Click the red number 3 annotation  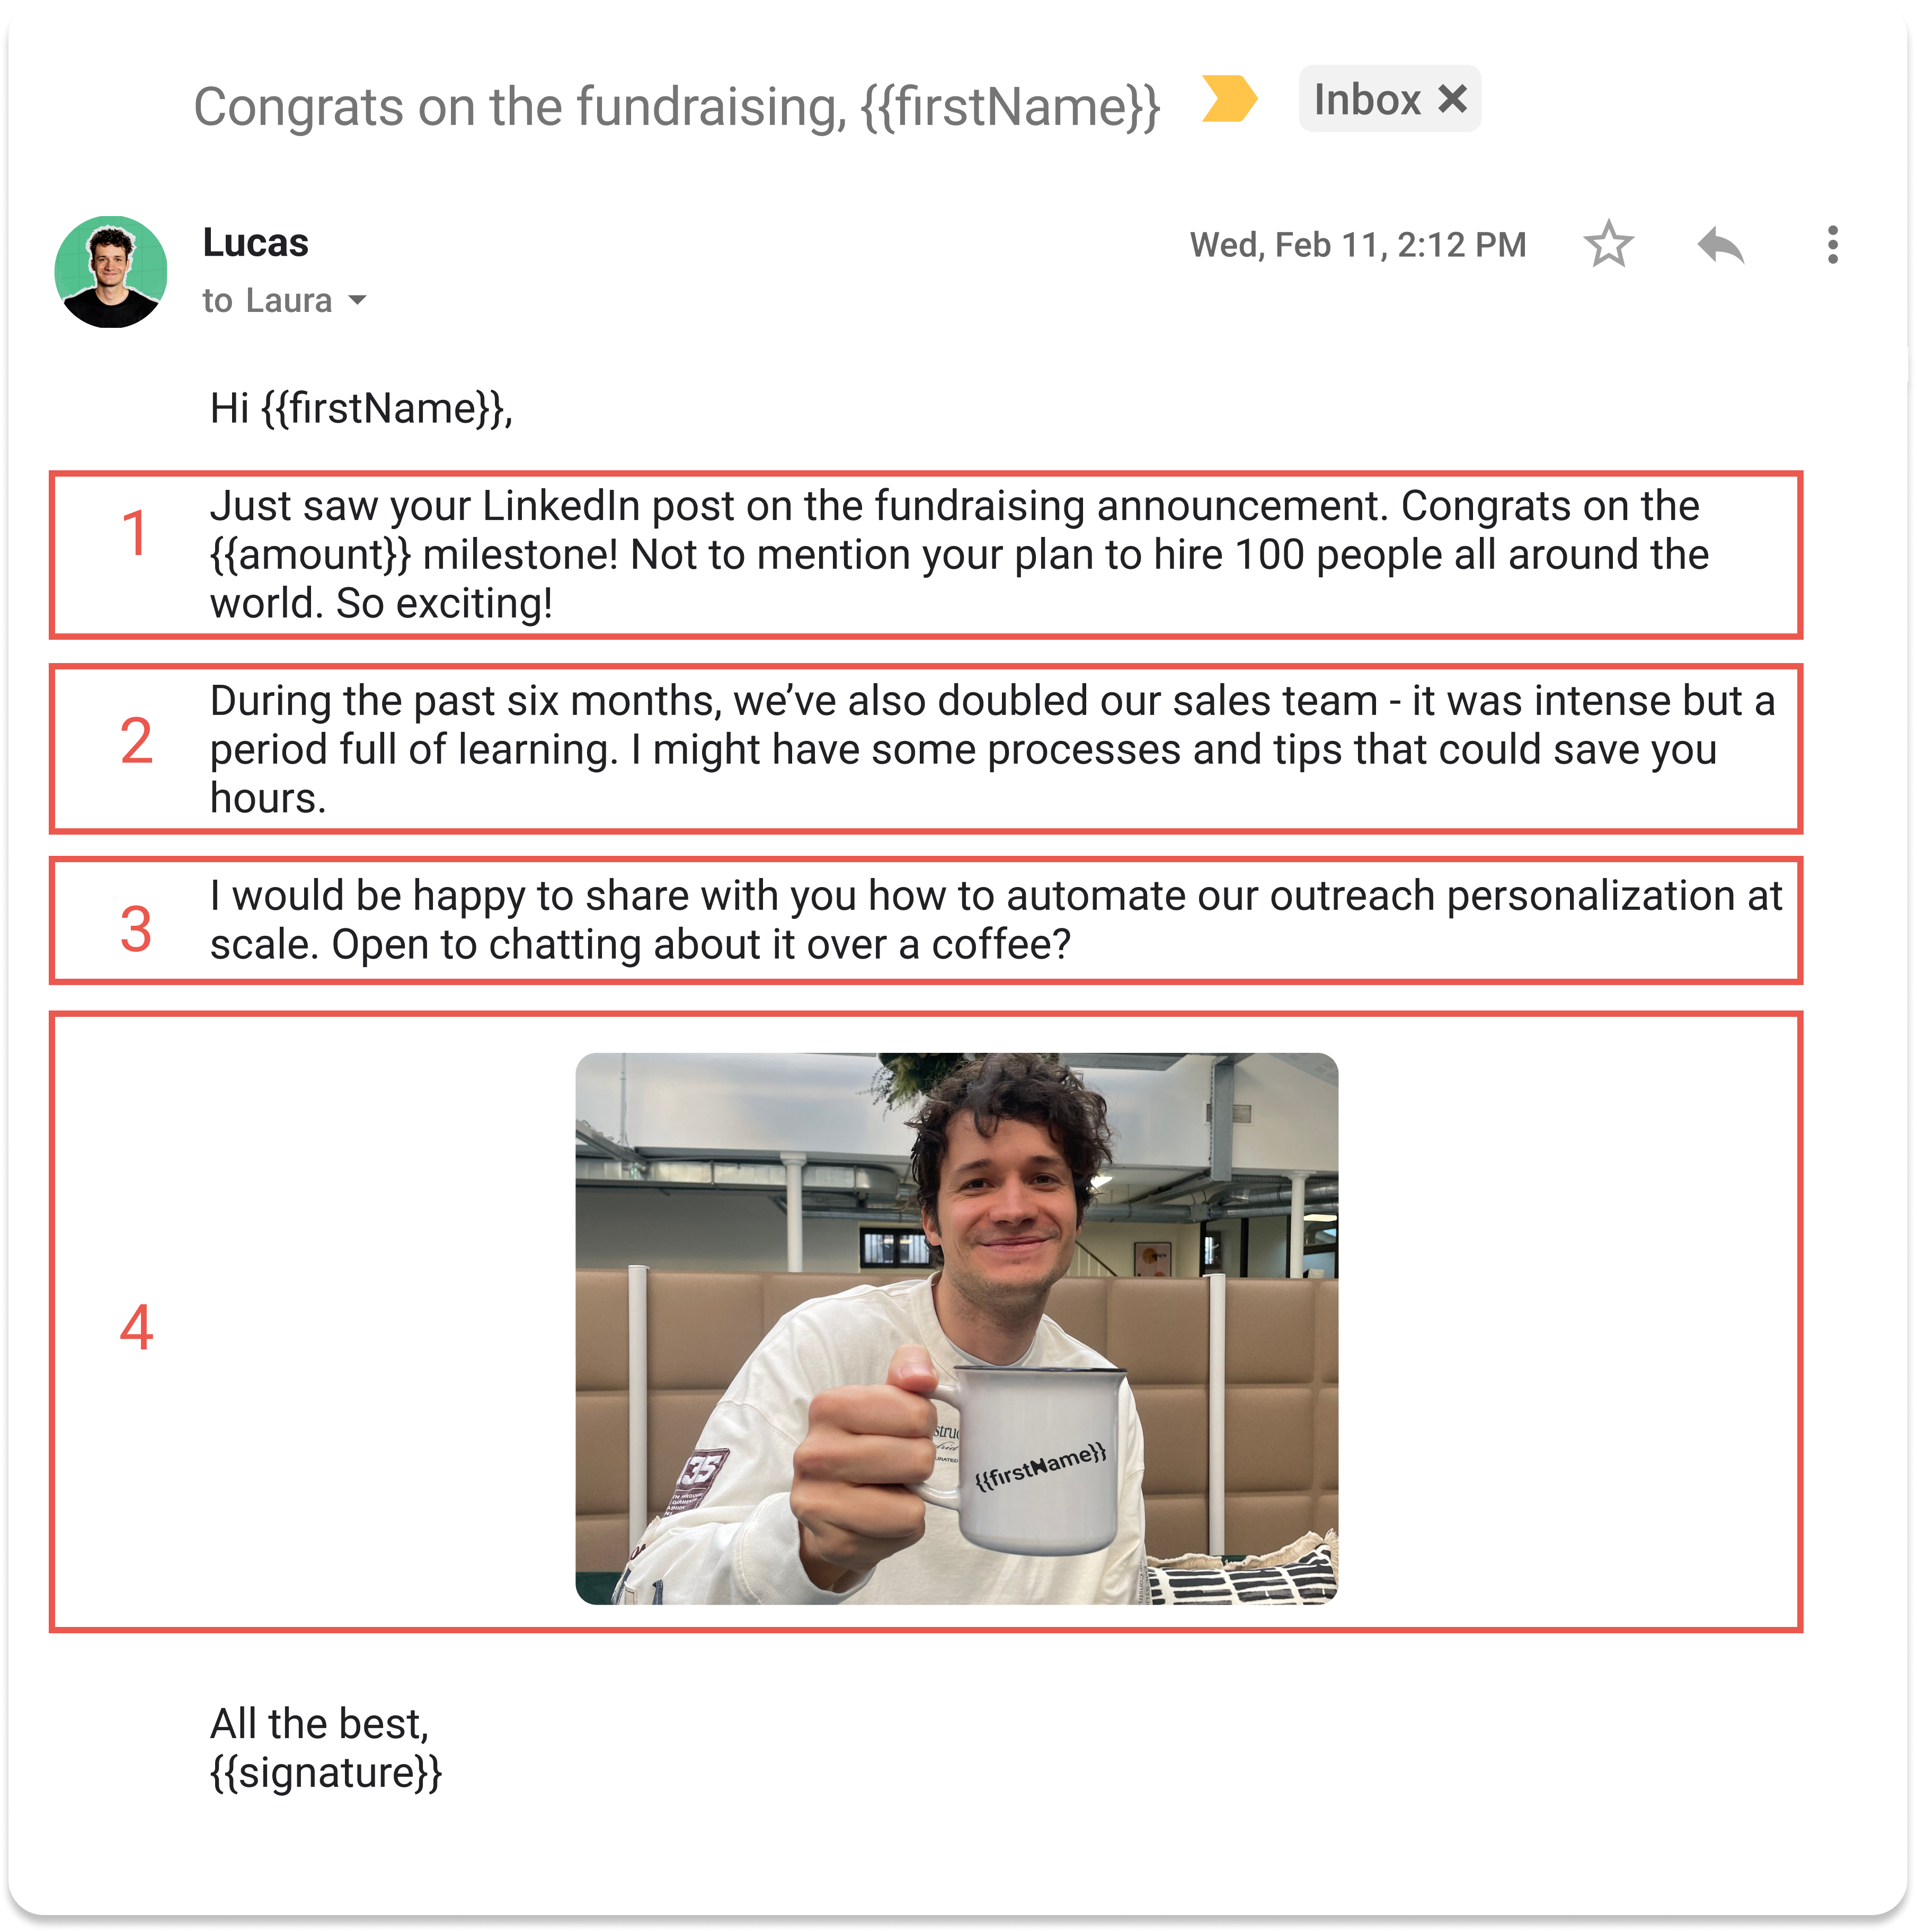point(136,929)
